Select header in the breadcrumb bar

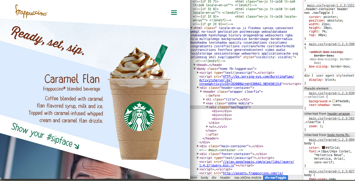(x=225, y=178)
